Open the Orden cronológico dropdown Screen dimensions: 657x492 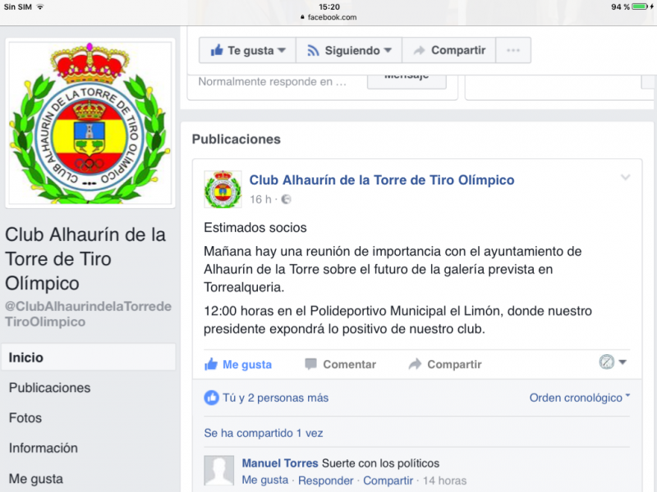click(x=580, y=398)
